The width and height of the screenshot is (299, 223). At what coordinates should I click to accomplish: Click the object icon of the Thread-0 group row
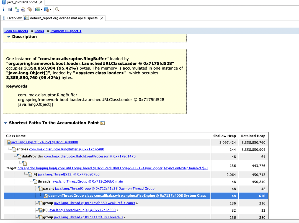41,217
